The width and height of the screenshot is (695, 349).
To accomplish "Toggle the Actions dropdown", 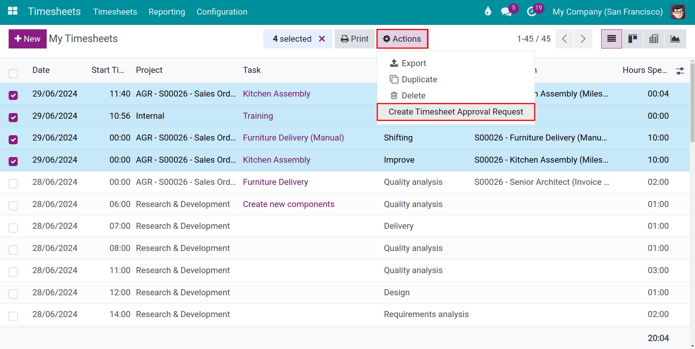I will [x=402, y=39].
